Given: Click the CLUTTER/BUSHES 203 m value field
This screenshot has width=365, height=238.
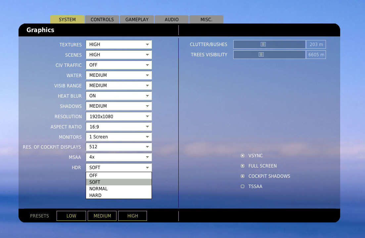Looking at the screenshot, I should coord(316,44).
